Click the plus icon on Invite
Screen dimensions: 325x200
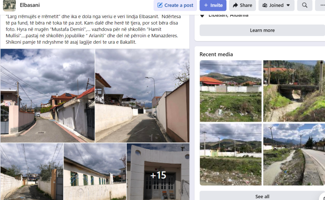coord(206,5)
